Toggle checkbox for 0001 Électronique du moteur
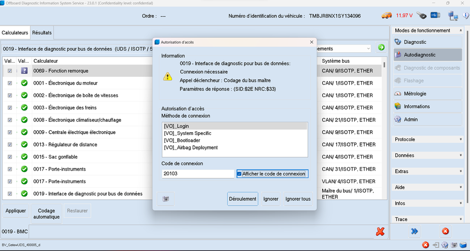Screen dimensions: 470x251 point(10,83)
